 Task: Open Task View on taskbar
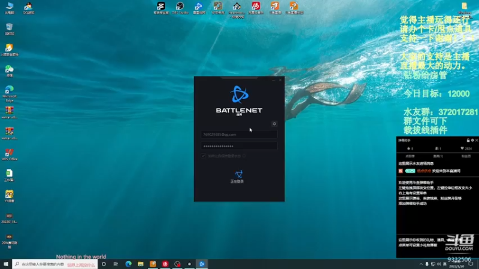(116, 264)
